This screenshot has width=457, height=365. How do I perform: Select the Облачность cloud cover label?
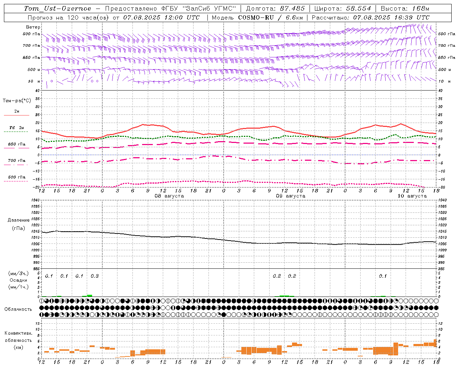18,309
